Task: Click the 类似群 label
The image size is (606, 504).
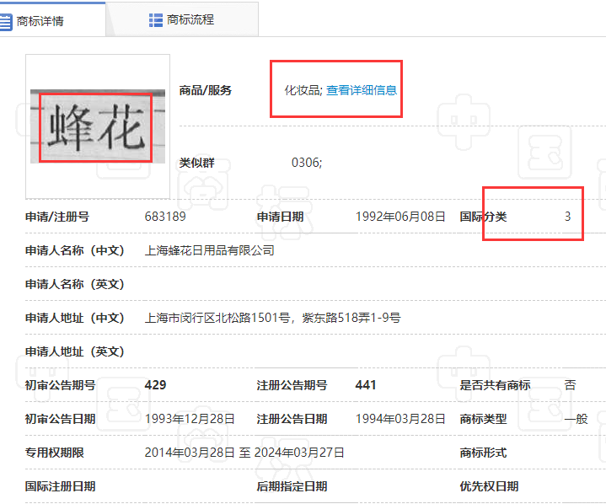Action: 196,163
